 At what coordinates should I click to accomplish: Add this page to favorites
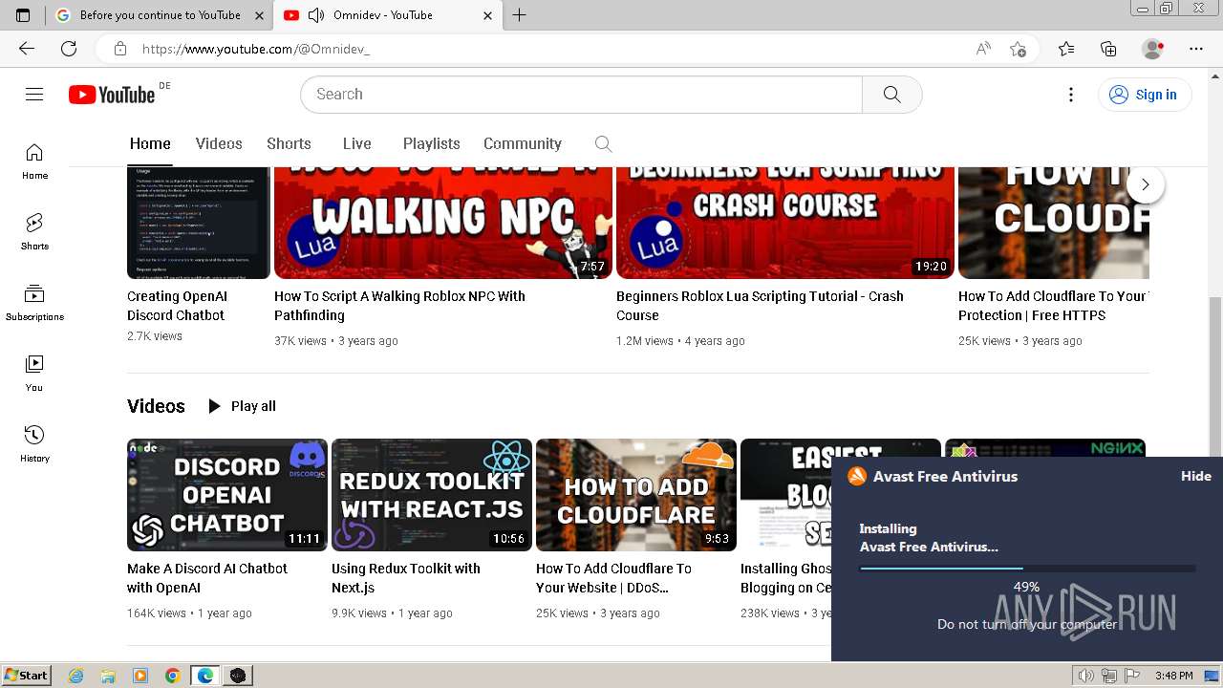pyautogui.click(x=1018, y=49)
